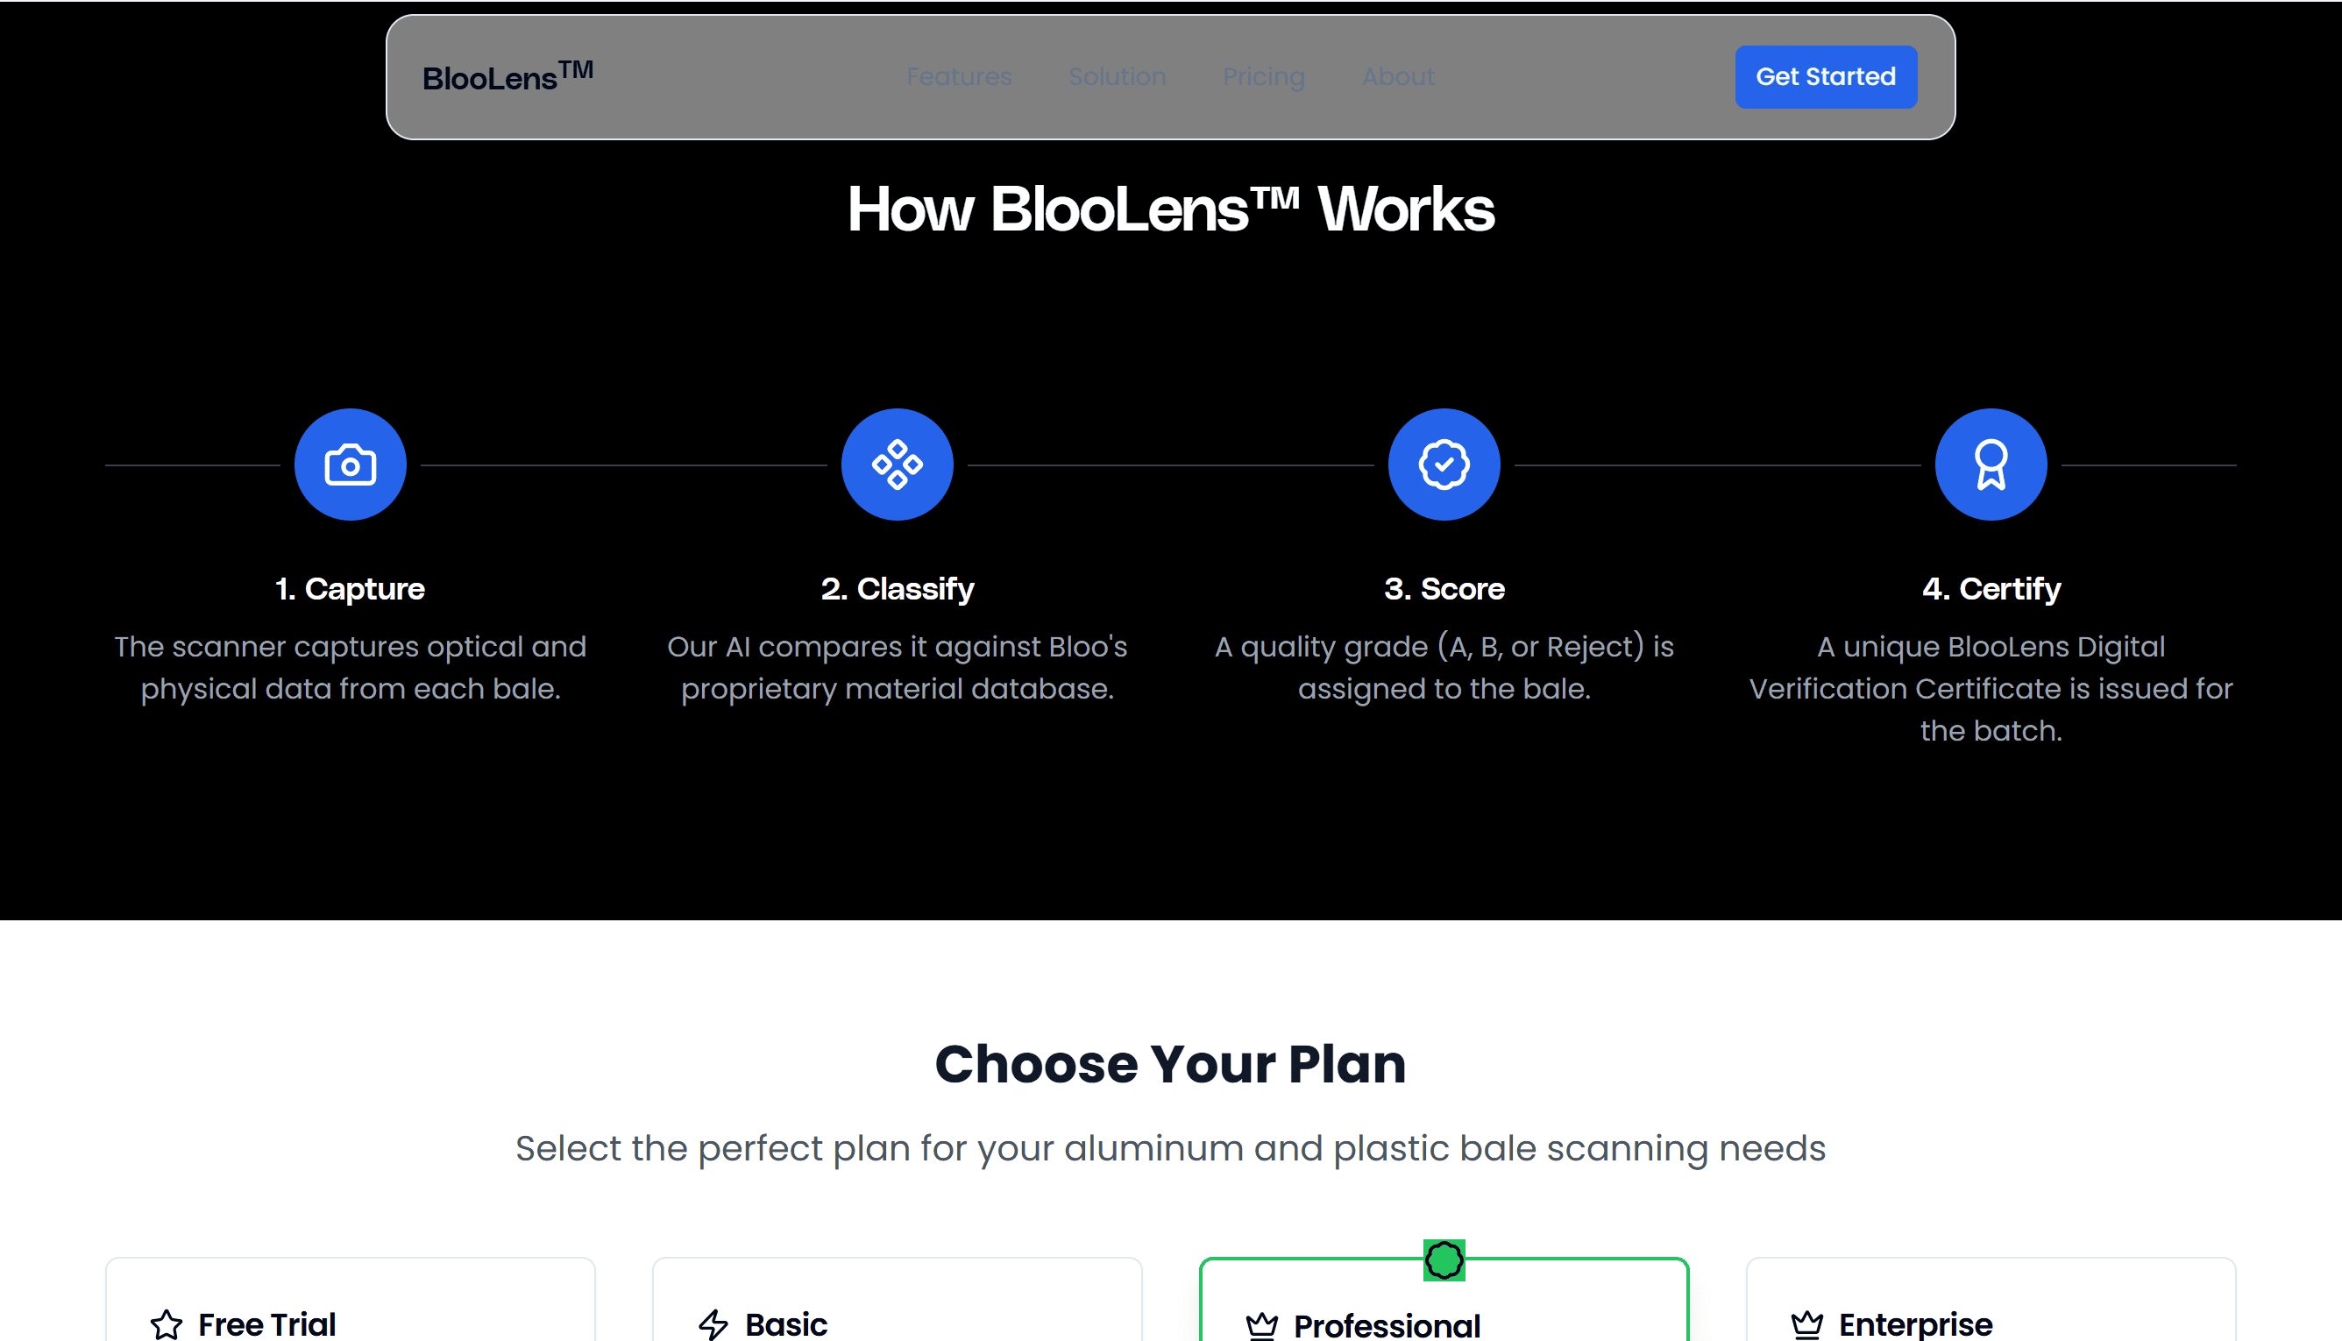Viewport: 2342px width, 1341px height.
Task: Click the '1. Capture' step heading
Action: point(350,588)
